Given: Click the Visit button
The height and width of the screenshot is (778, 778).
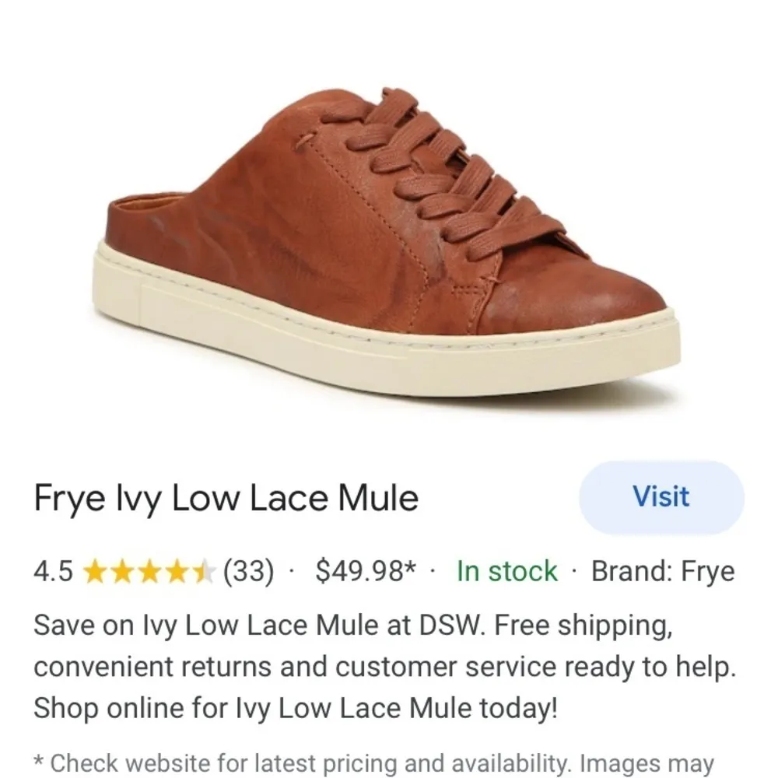Looking at the screenshot, I should coord(661,497).
